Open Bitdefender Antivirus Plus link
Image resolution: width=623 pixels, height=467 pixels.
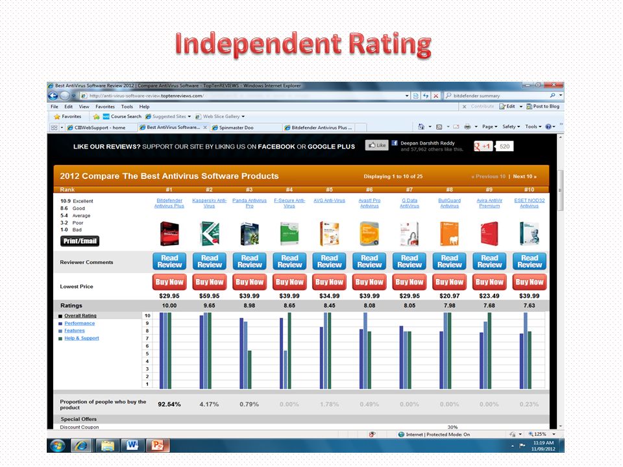tap(169, 203)
